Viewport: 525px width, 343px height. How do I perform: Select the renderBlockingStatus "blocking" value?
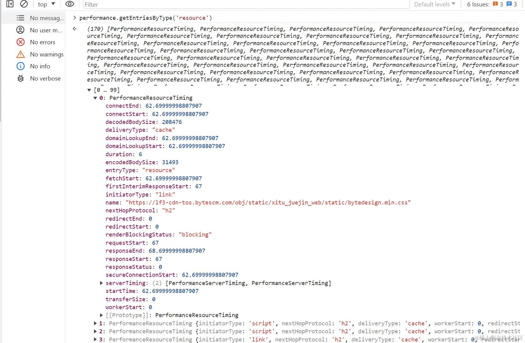pos(195,235)
